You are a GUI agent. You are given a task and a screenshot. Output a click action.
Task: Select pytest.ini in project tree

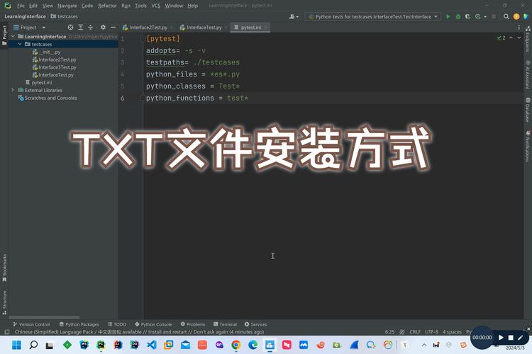(42, 83)
